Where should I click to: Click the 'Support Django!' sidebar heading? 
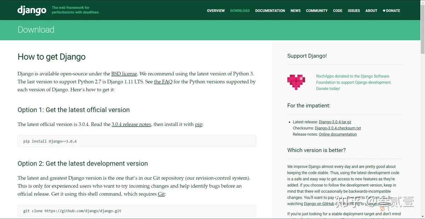point(307,56)
